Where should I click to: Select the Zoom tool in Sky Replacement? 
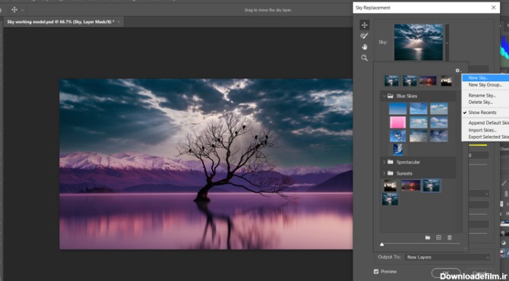pyautogui.click(x=364, y=58)
